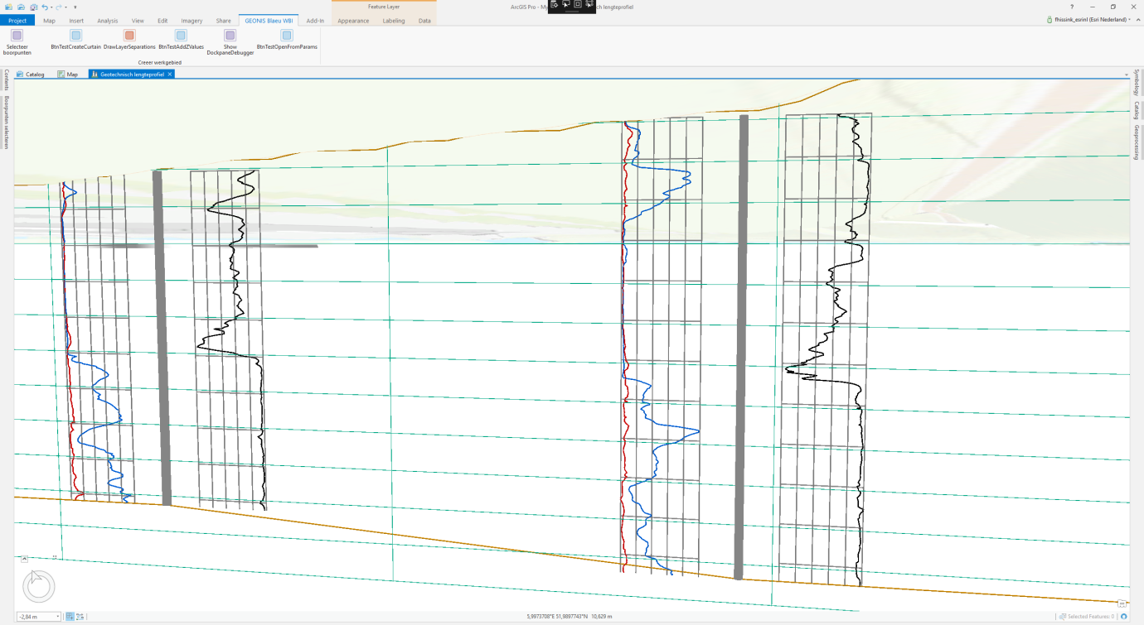The height and width of the screenshot is (625, 1144).
Task: Open the Appearance contextual tab
Action: (x=353, y=21)
